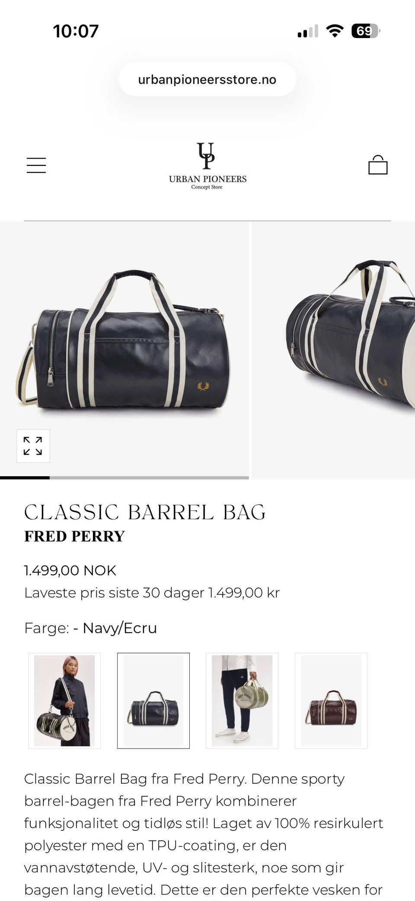The height and width of the screenshot is (901, 415).
Task: Open the FRED PERRY brand link
Action: pyautogui.click(x=74, y=536)
